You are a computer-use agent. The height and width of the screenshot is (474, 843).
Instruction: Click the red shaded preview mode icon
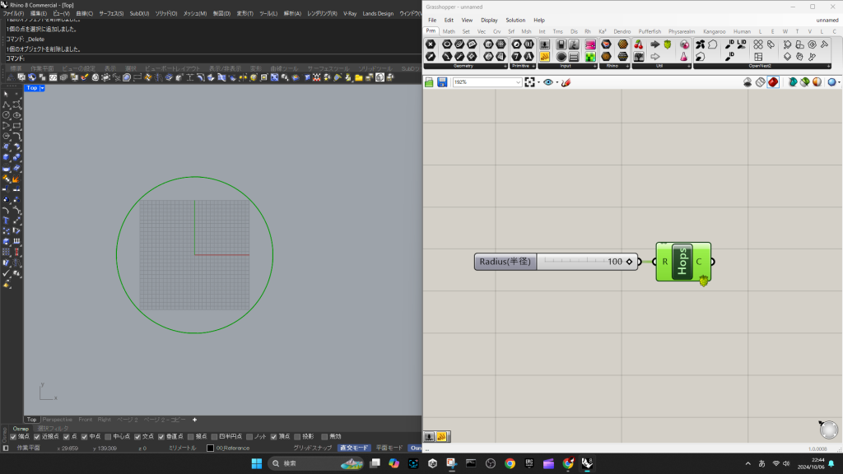click(x=773, y=82)
